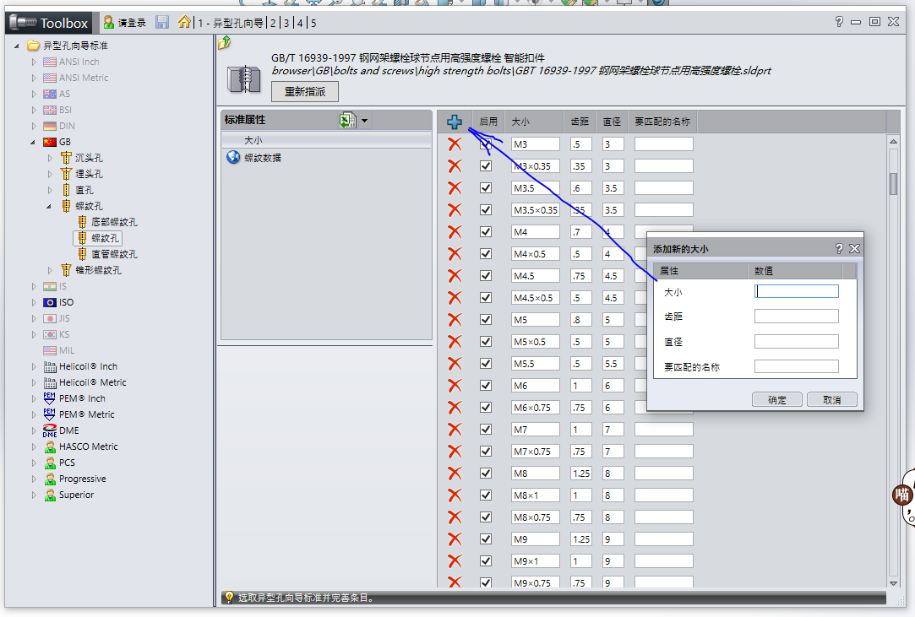
Task: Select the 沉头孔 hole type
Action: [89, 158]
